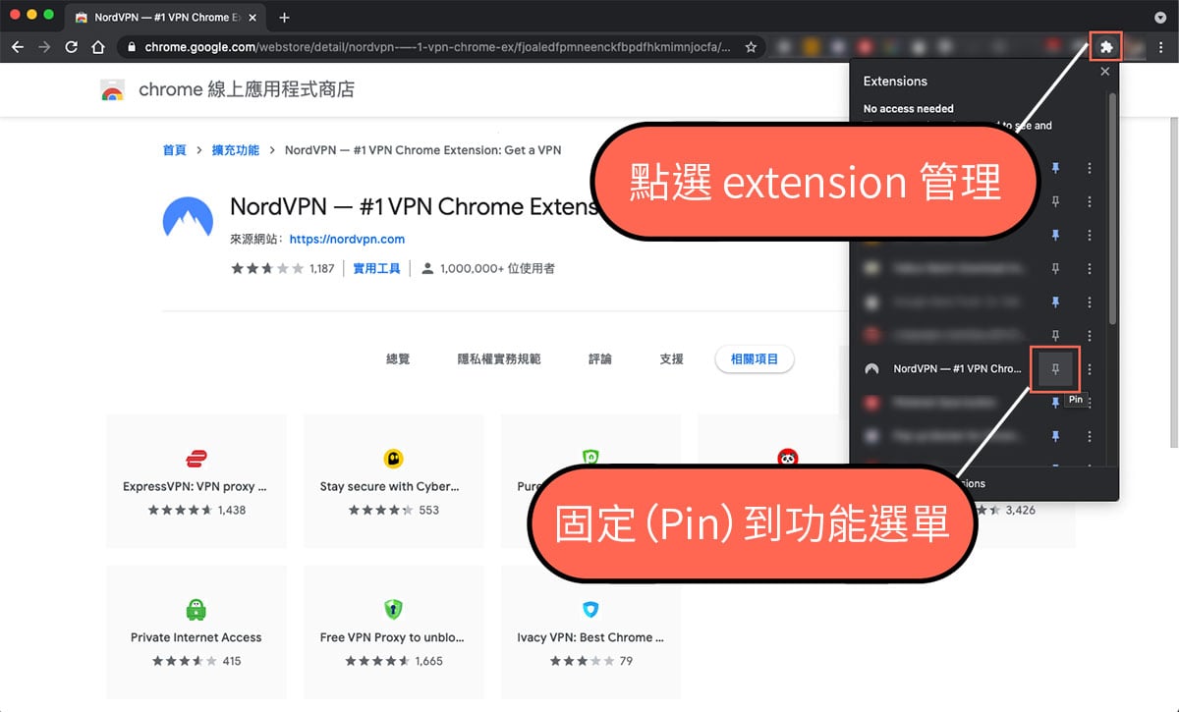
Task: Open the red panda extension icon
Action: click(787, 459)
